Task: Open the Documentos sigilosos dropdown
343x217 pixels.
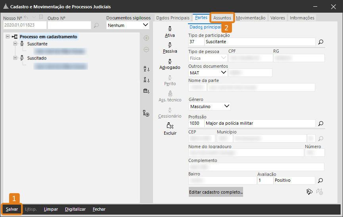Action: 145,25
